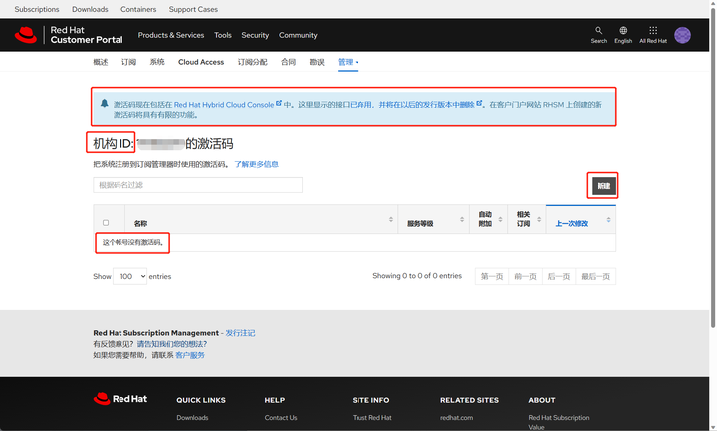Open footer Downloads link

192,418
